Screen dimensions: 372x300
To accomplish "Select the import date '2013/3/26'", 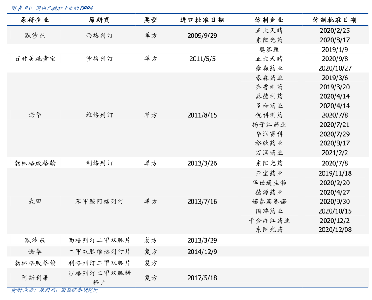I will point(202,163).
